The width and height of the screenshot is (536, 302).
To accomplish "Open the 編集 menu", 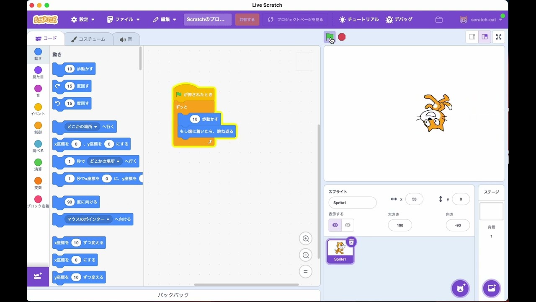I will coord(165,20).
